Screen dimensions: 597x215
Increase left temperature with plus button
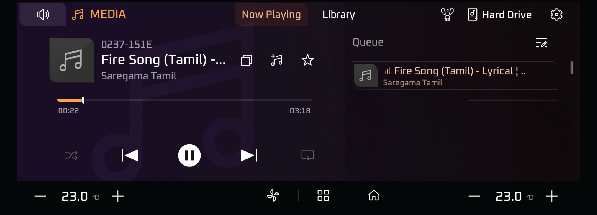pyautogui.click(x=118, y=196)
